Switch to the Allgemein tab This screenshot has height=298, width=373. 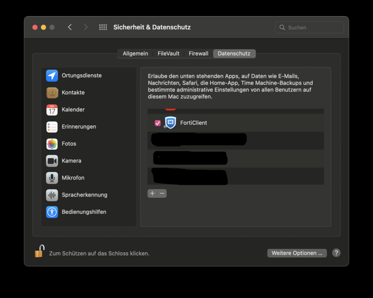(135, 54)
